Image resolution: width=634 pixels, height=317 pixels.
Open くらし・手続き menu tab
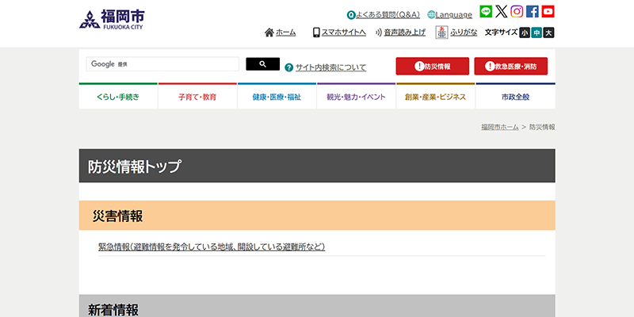point(118,96)
